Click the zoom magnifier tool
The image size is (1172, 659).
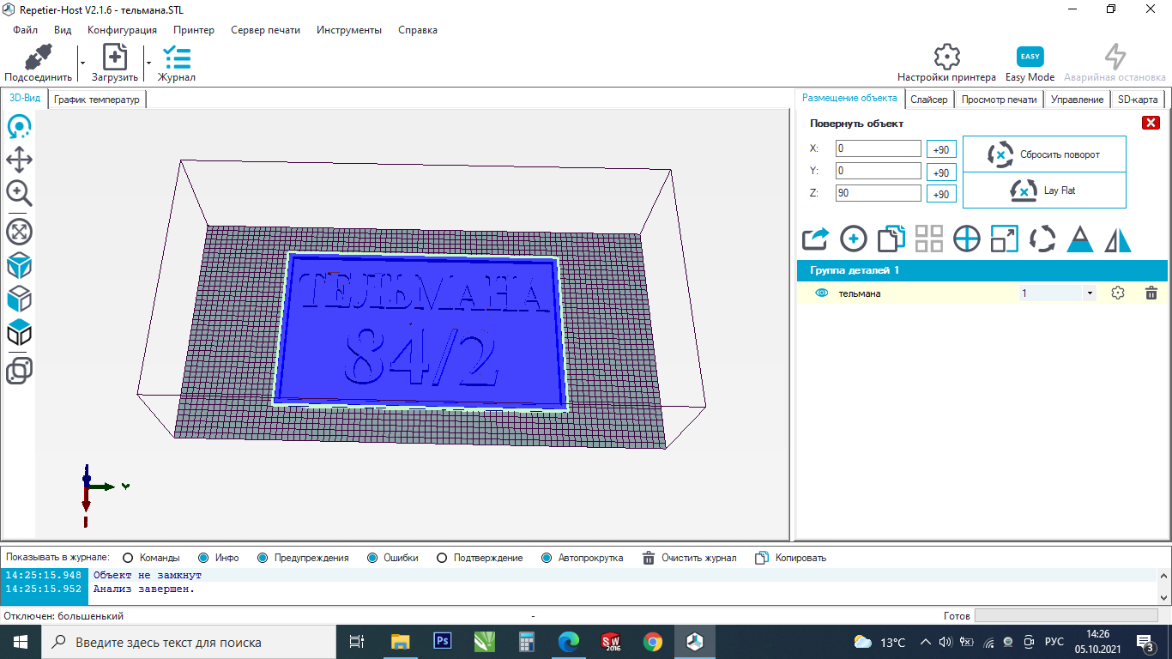pos(19,193)
